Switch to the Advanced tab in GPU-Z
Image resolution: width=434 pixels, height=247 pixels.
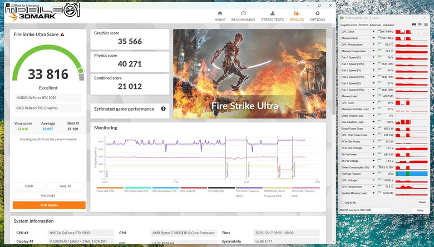376,25
